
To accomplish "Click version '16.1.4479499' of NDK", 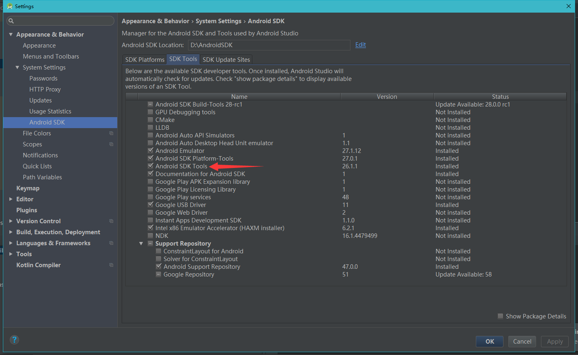I will coord(360,236).
